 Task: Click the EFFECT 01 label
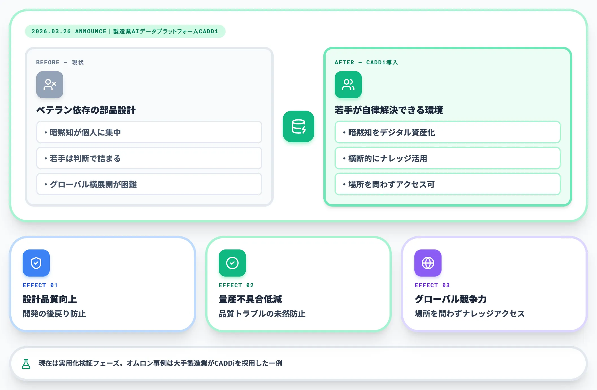pos(40,285)
